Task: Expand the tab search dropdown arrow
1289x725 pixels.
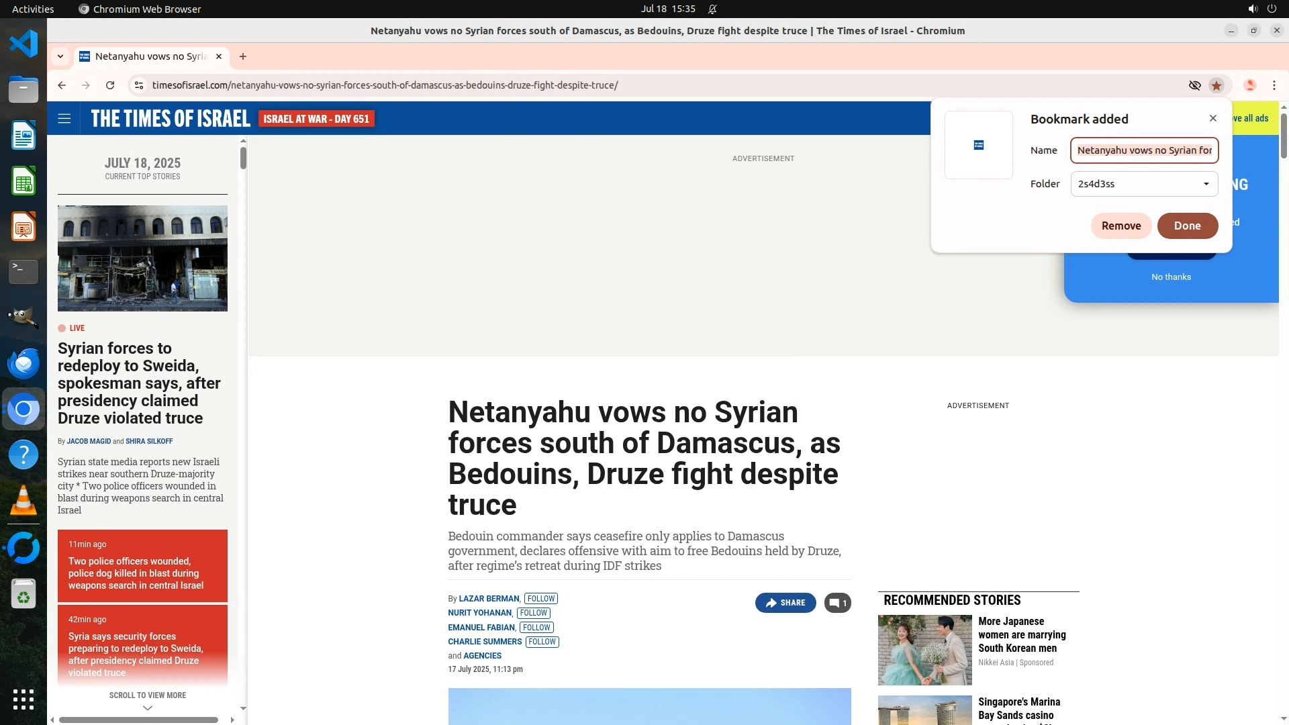Action: 60,56
